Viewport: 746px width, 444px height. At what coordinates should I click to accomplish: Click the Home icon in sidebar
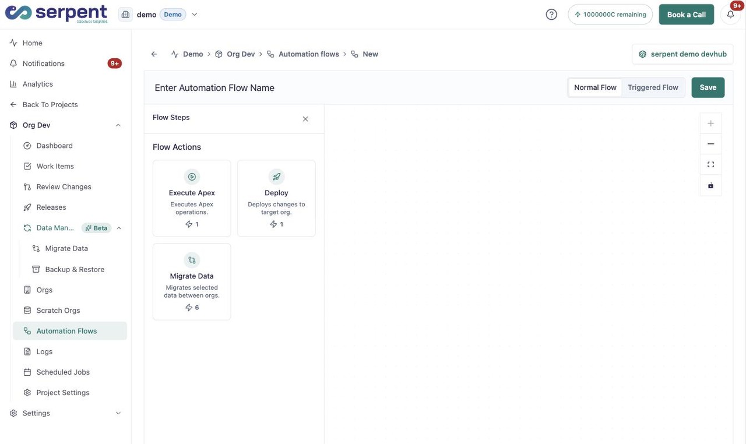13,43
